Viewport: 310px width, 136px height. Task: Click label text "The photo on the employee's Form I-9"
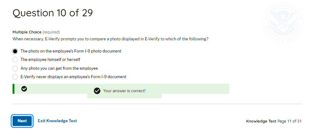tap(71, 51)
